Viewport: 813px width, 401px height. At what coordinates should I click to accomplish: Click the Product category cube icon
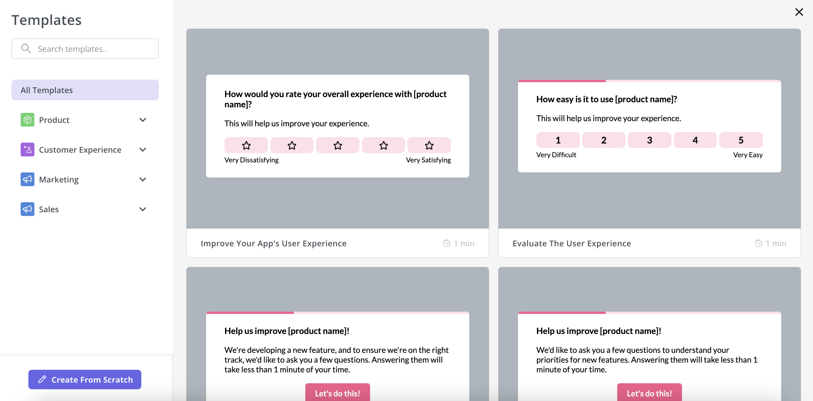pos(28,120)
